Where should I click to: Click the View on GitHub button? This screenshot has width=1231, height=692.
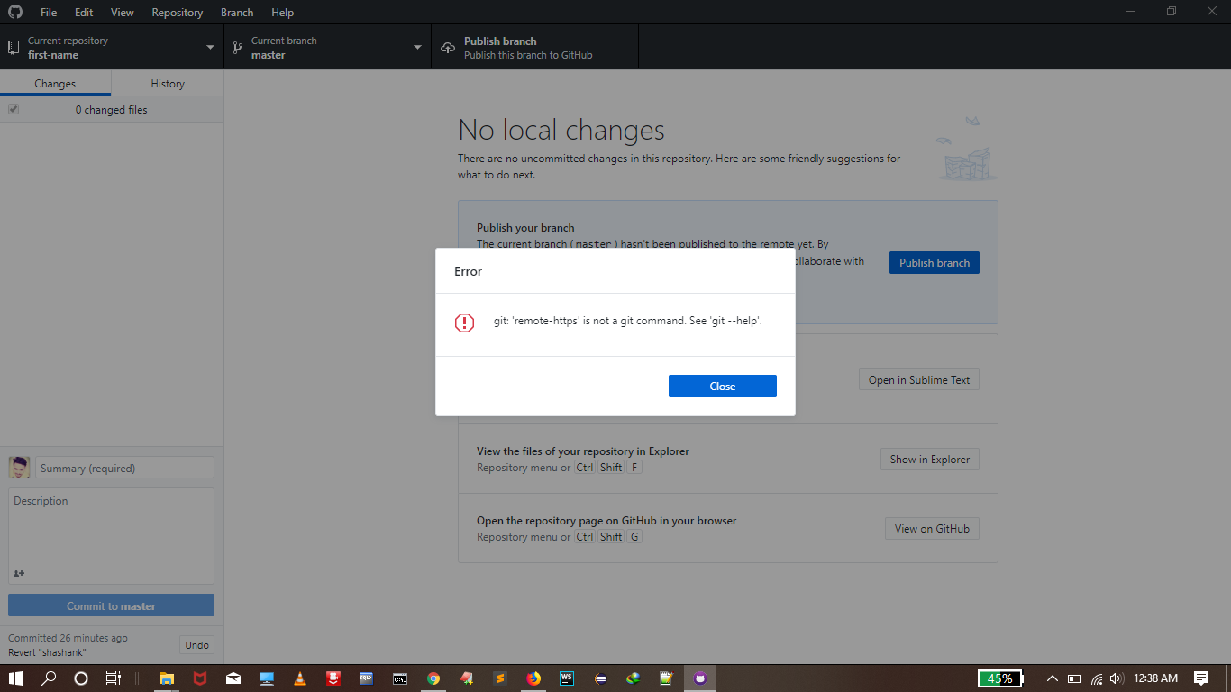932,528
